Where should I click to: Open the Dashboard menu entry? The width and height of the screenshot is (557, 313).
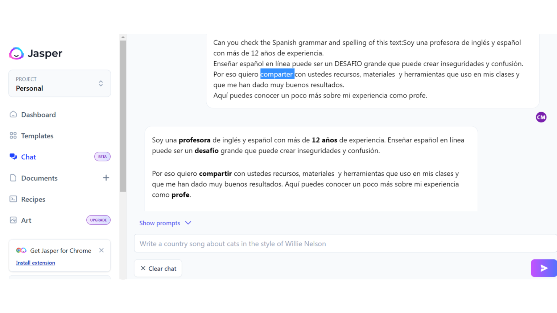tap(38, 114)
